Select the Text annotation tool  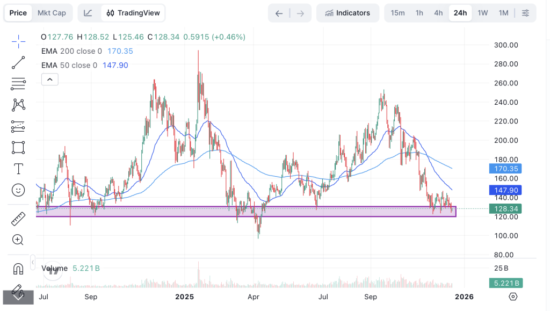pos(18,169)
